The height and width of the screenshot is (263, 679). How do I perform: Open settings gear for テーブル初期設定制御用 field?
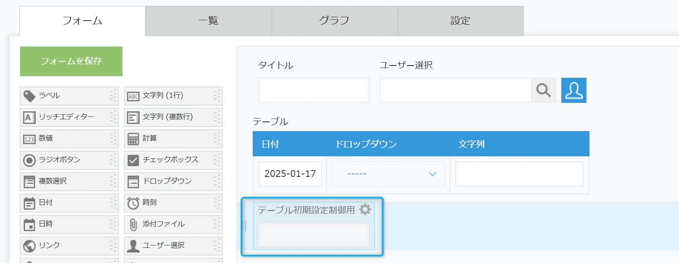click(365, 209)
